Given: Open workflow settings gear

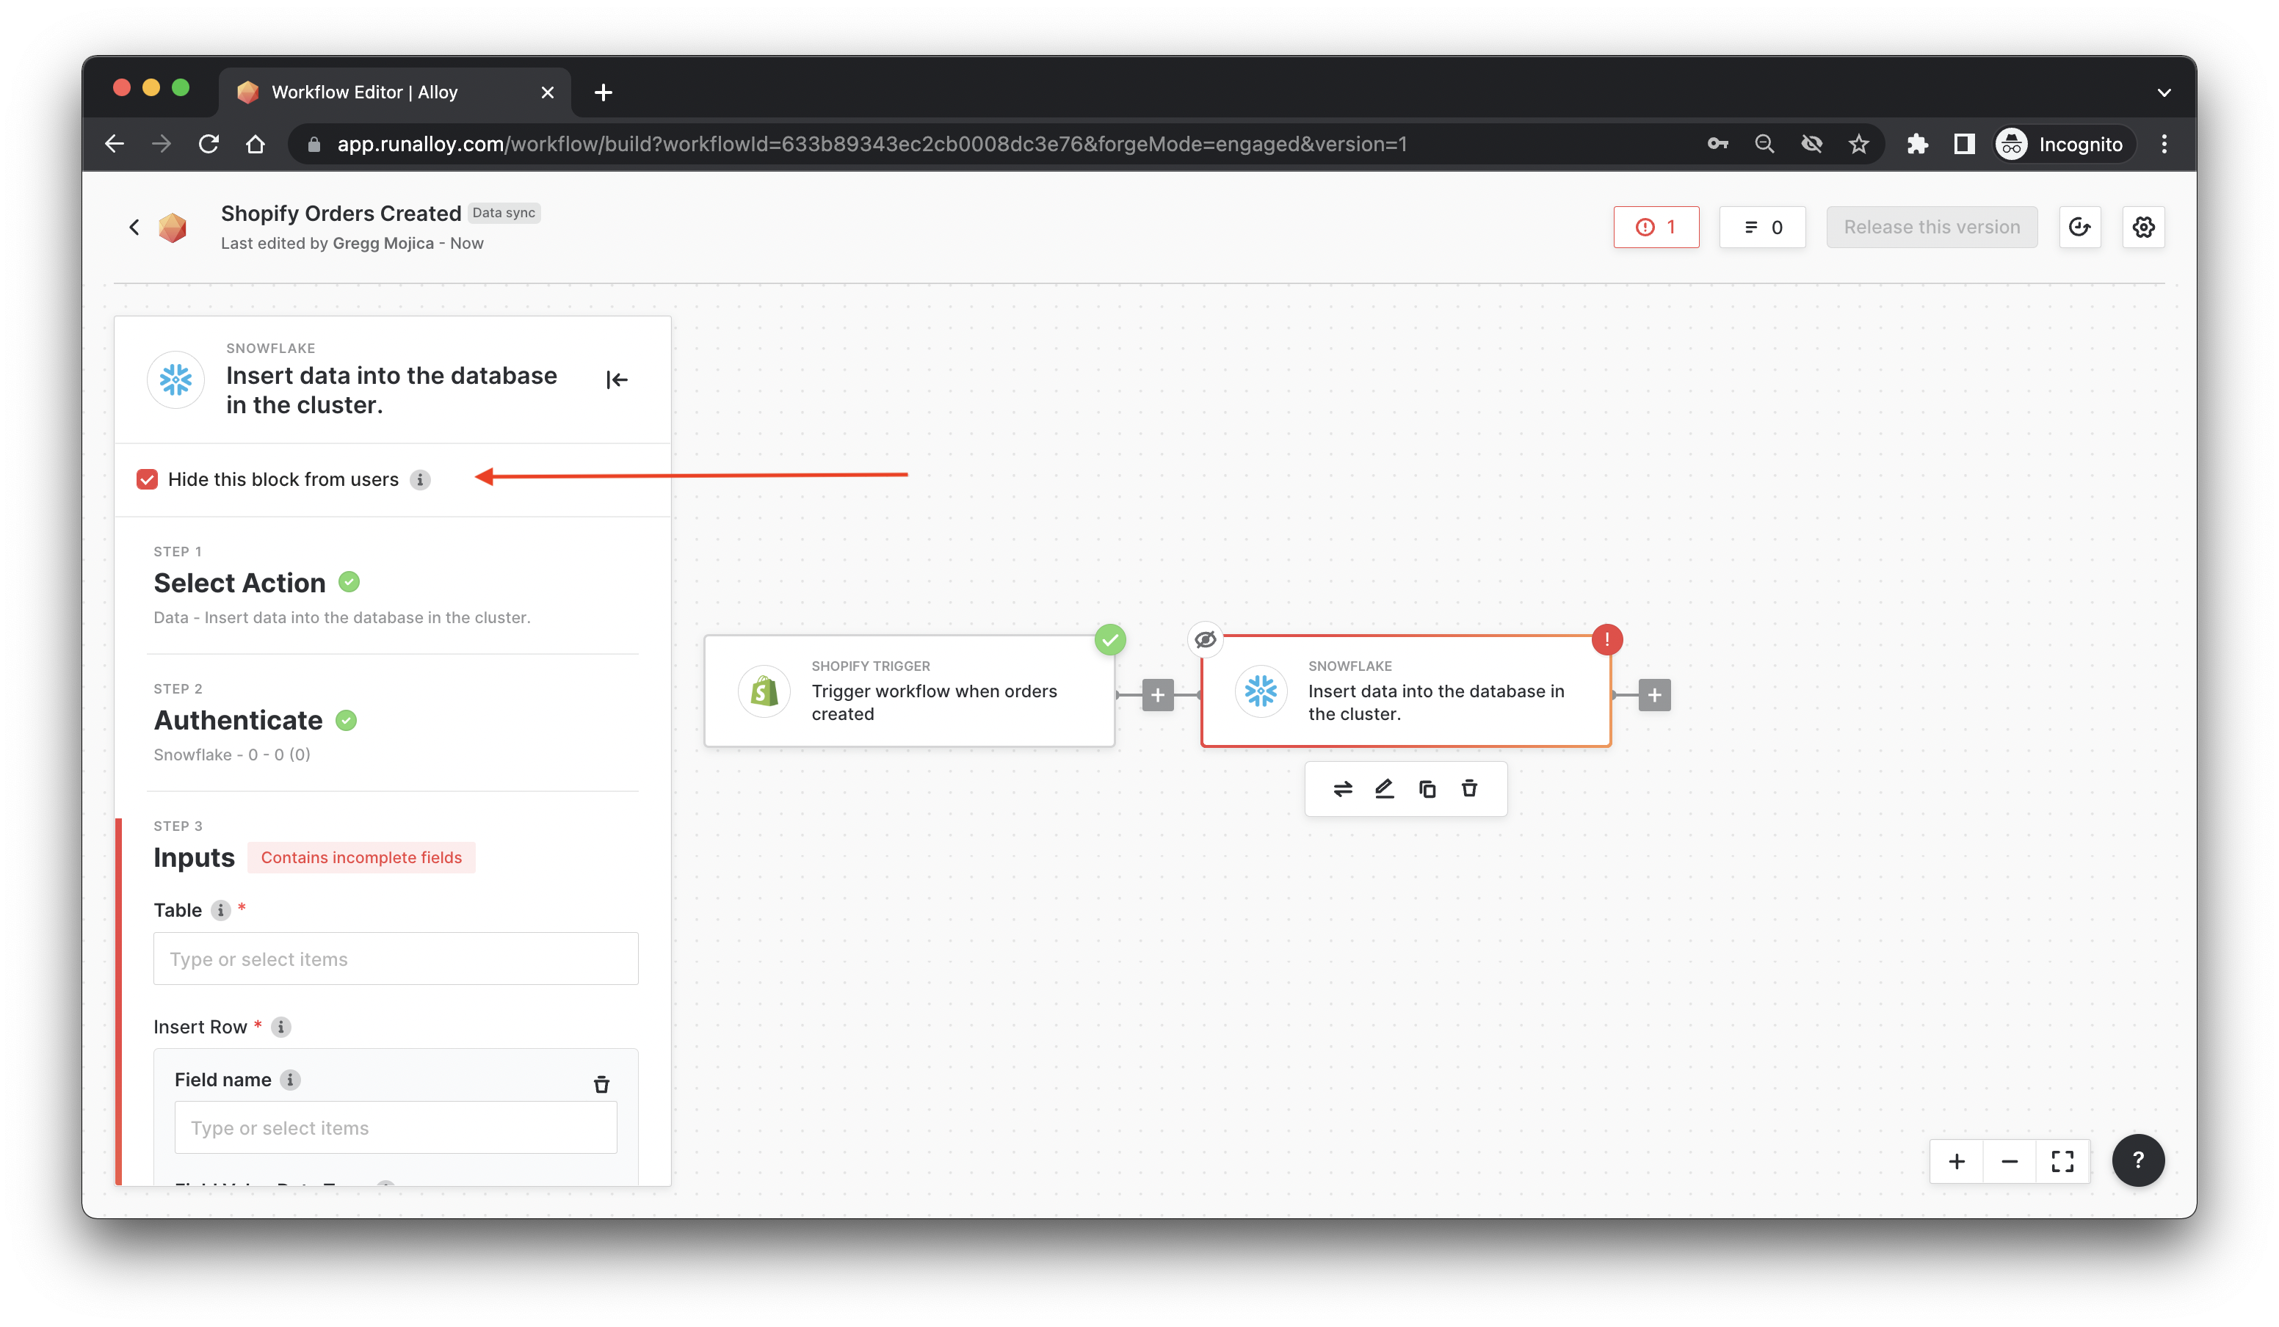Looking at the screenshot, I should pos(2143,227).
